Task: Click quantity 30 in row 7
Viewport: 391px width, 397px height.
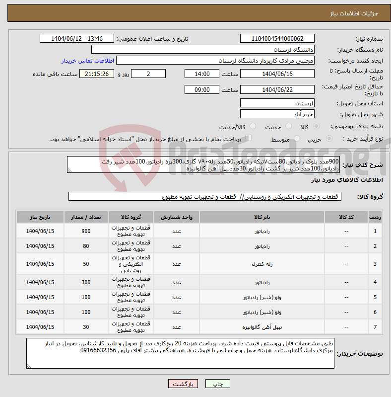Action: pyautogui.click(x=86, y=327)
